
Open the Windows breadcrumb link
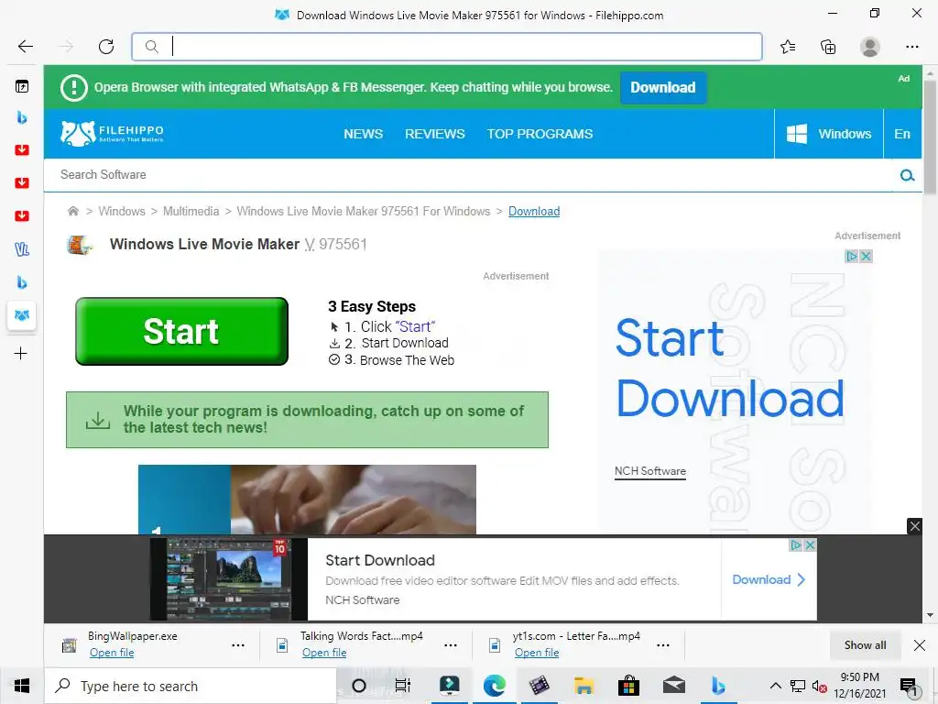(x=122, y=212)
